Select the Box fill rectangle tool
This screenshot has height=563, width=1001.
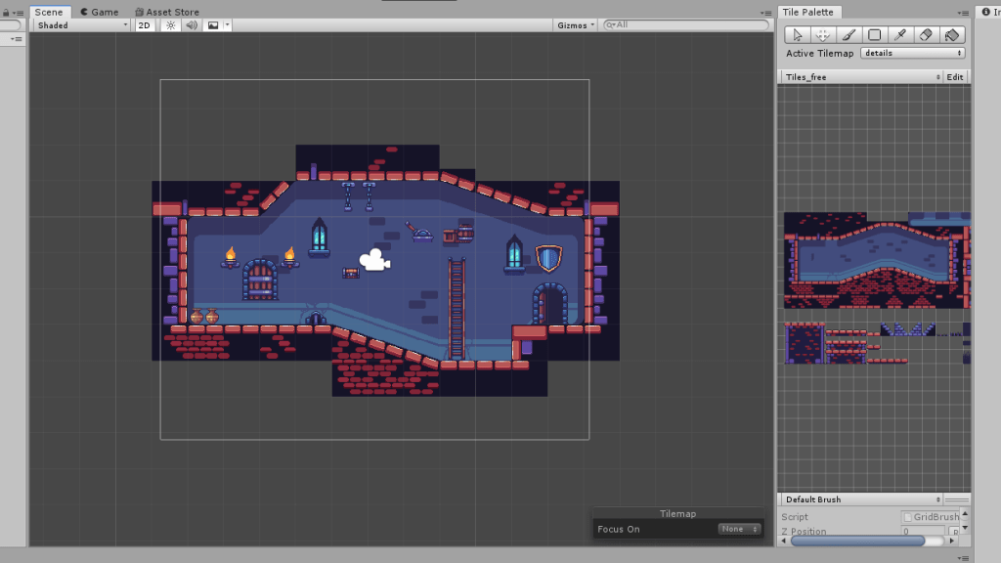(875, 34)
